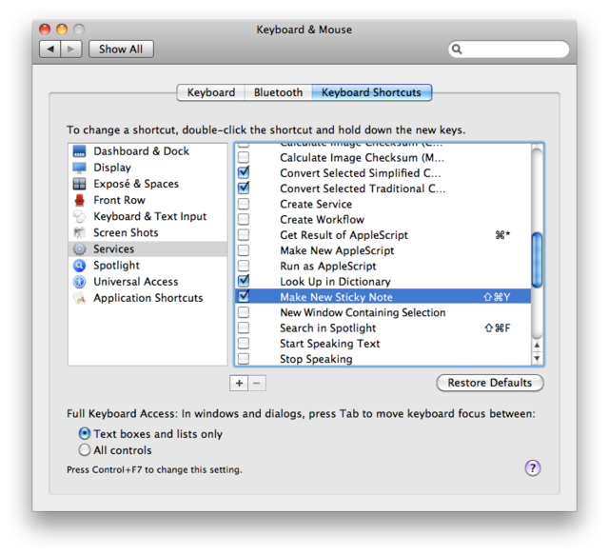The image size is (609, 556).
Task: Add a shortcut with the plus button
Action: click(x=239, y=383)
